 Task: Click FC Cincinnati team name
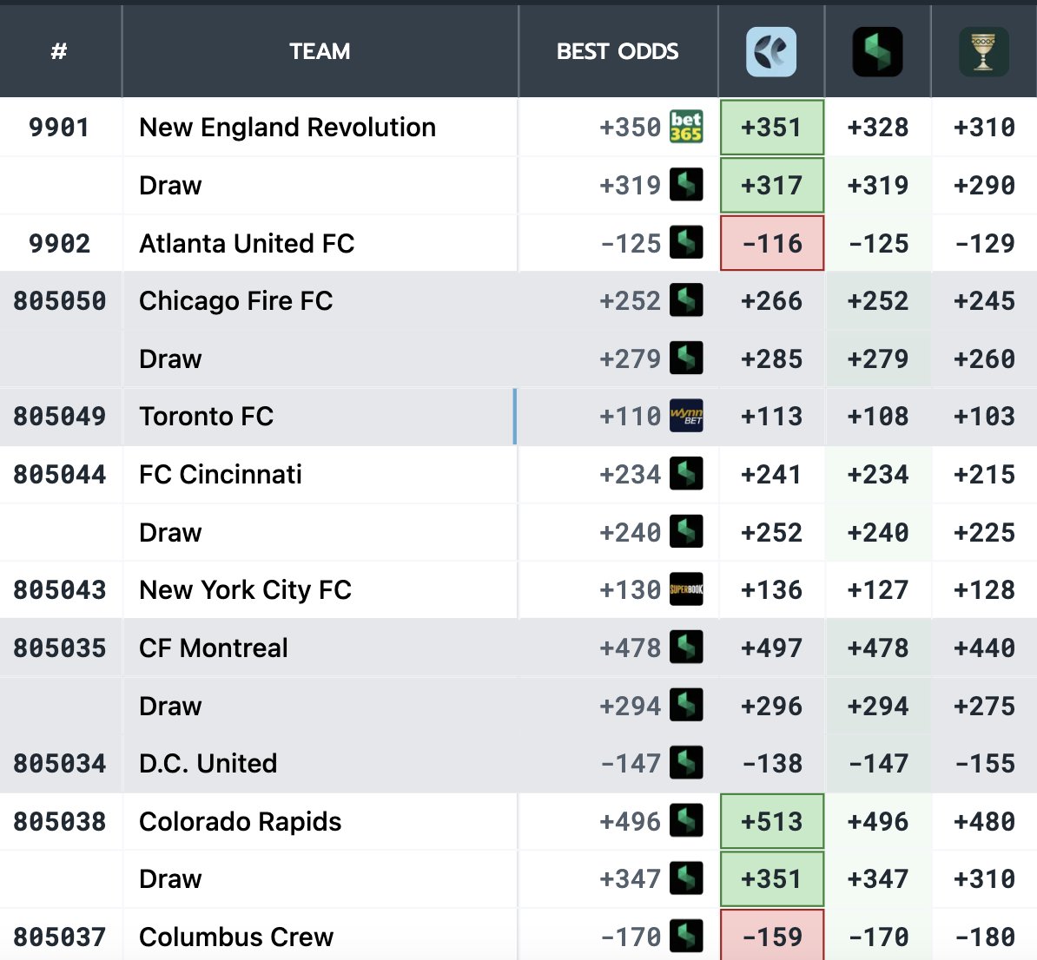coord(221,474)
